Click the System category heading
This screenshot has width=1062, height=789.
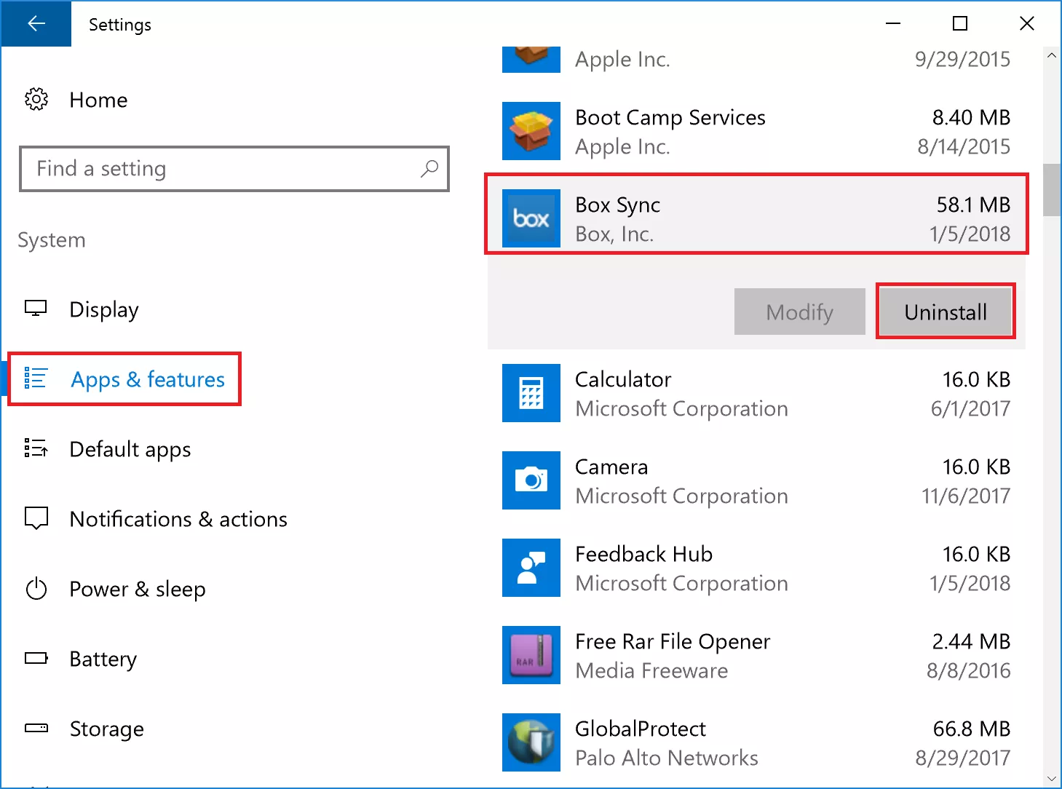point(52,240)
